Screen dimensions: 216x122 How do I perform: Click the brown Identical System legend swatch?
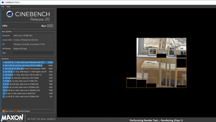click(x=15, y=111)
